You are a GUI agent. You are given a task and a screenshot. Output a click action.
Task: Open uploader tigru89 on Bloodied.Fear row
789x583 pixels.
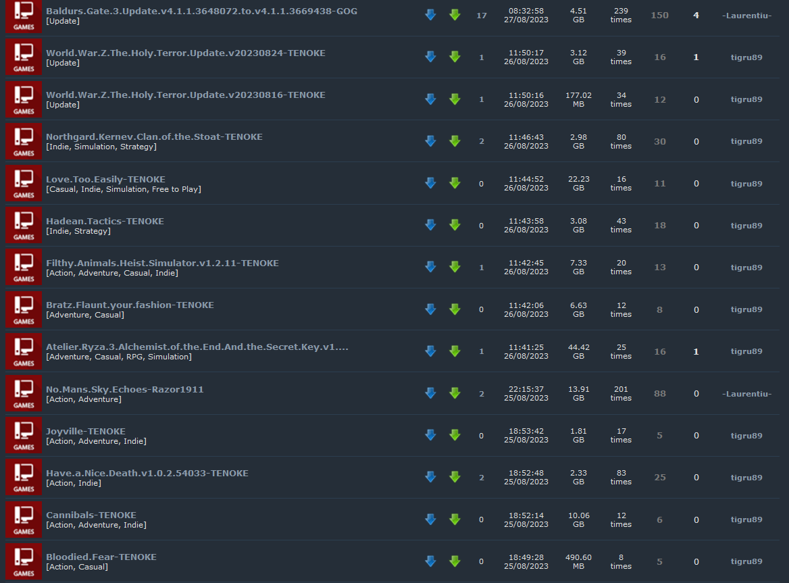(746, 561)
